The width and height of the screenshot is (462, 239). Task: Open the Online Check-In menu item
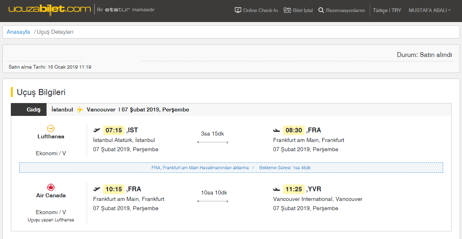coord(260,10)
